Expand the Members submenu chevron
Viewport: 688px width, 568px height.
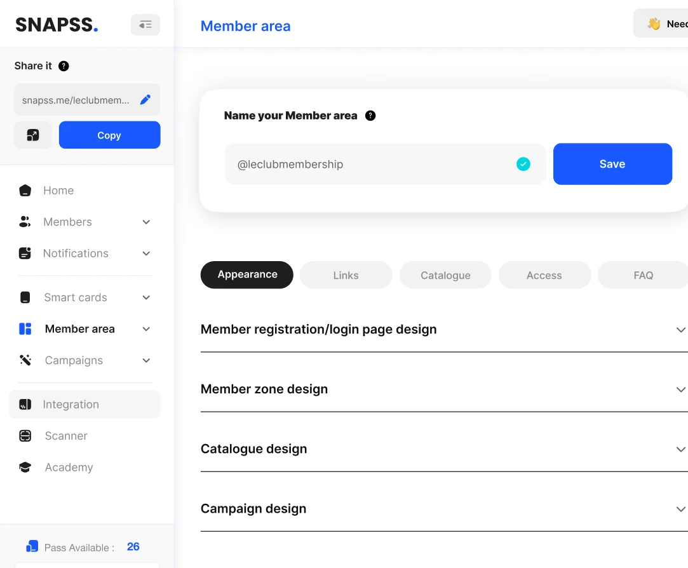[146, 222]
